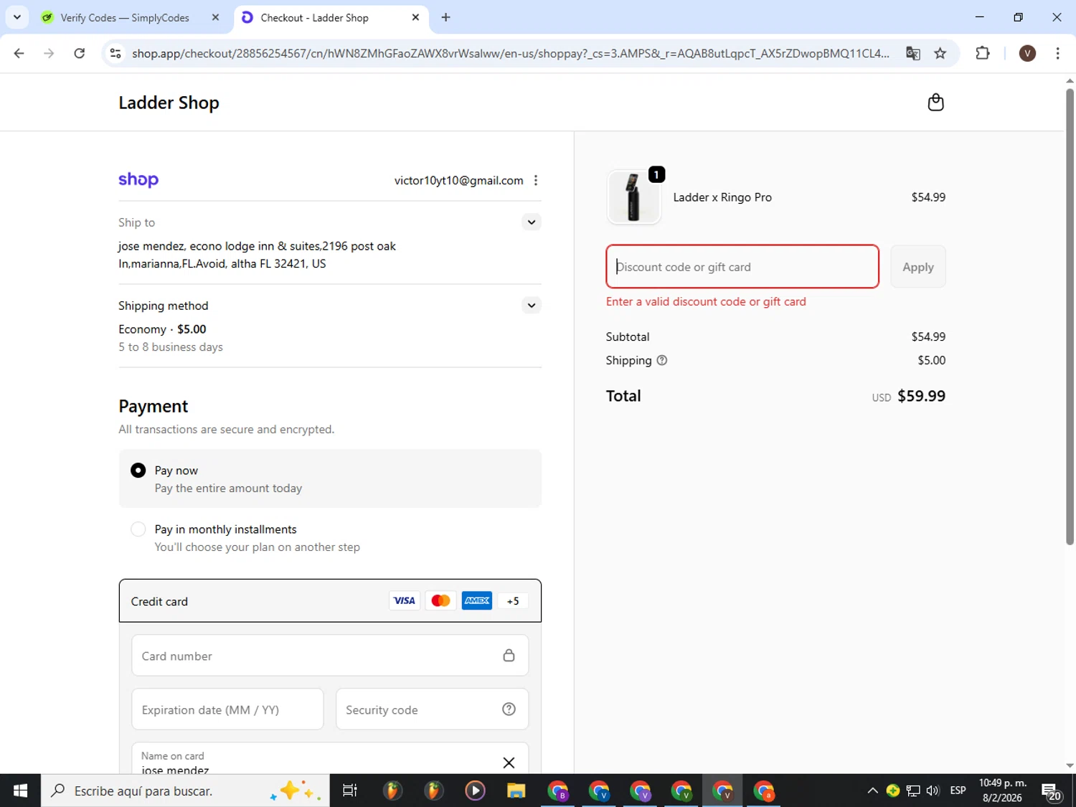
Task: Click the discount code or gift card field
Action: (x=742, y=267)
